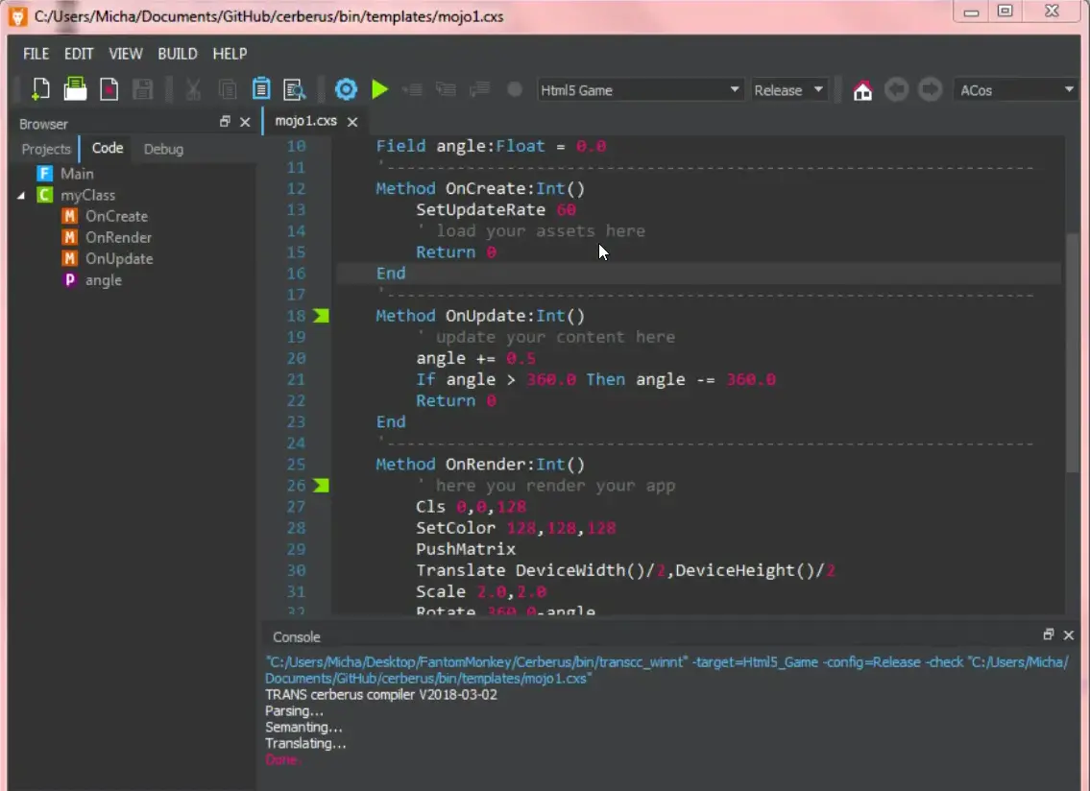Undock the Browser panel
Screen dimensions: 1090x791
point(225,122)
